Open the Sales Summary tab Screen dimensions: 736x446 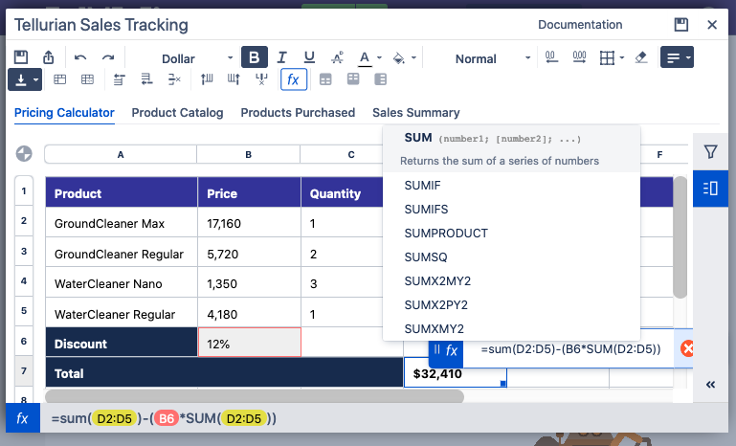pyautogui.click(x=416, y=113)
